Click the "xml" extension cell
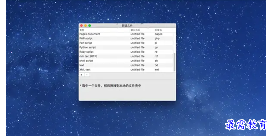The height and width of the screenshot is (136, 270). 157,70
